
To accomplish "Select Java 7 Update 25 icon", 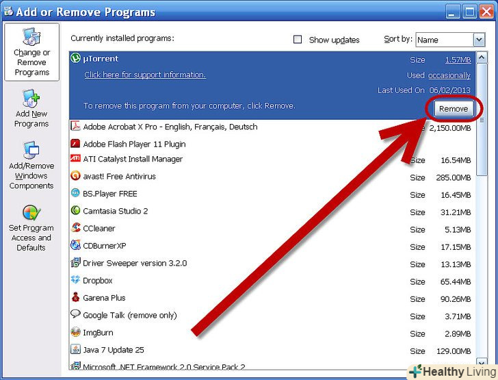I will pos(75,349).
